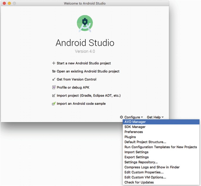Click the Configure gear icon

pos(121,117)
